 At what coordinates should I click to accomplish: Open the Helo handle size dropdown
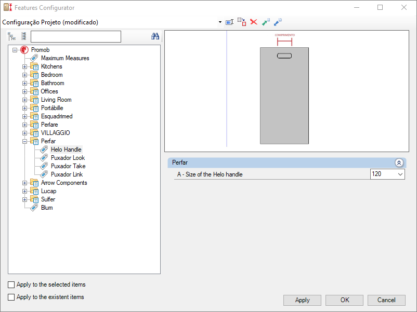click(x=400, y=174)
